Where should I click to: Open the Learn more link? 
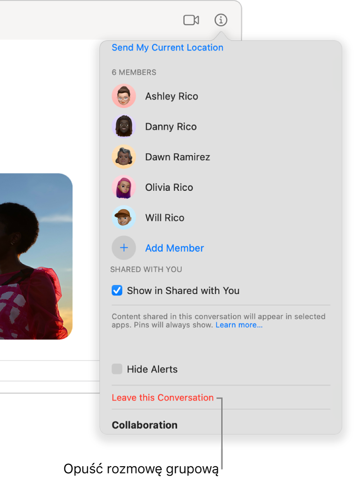(239, 325)
